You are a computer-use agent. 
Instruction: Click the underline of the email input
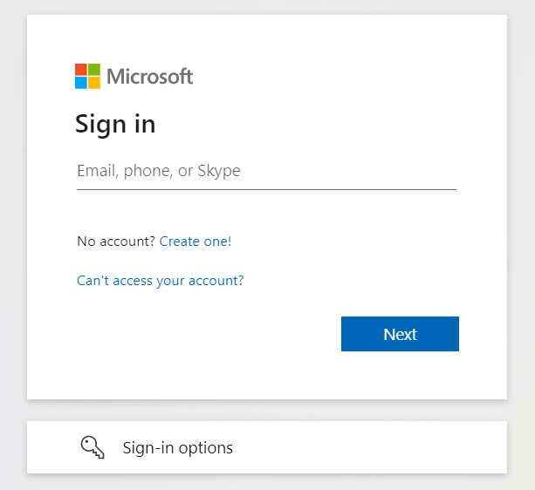pos(266,189)
